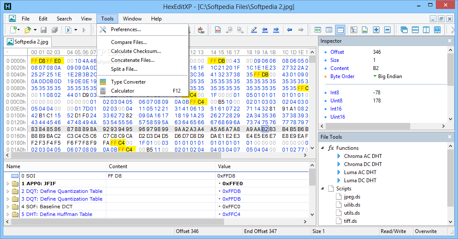Toggle the highlighted bottom panel icon
458x239 pixels.
[340, 29]
